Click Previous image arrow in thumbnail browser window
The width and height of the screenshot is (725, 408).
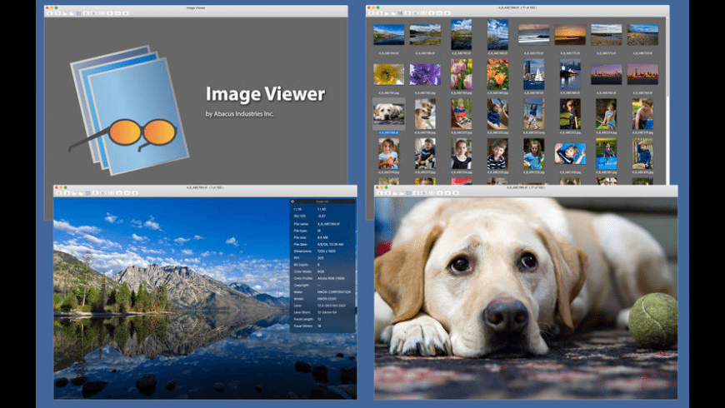tap(372, 13)
